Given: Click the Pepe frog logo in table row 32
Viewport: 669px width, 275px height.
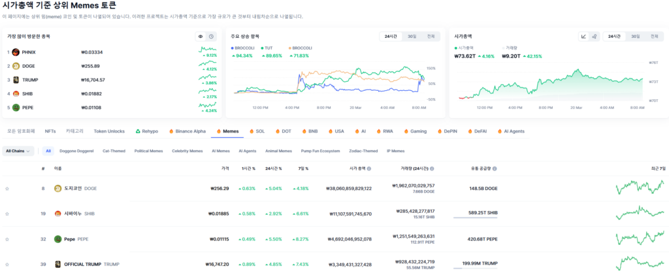Looking at the screenshot, I should click(57, 239).
